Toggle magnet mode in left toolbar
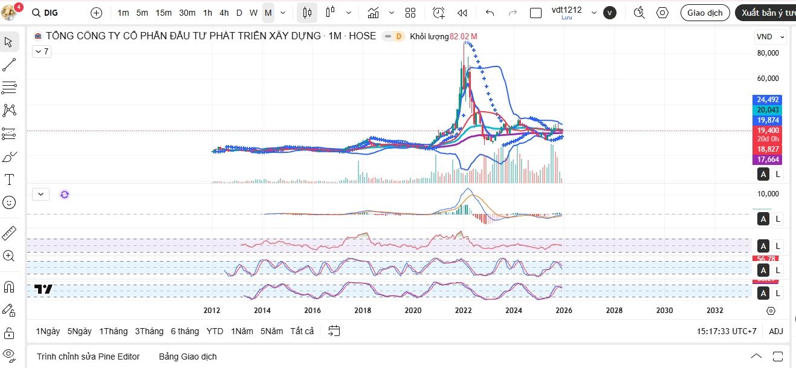 click(9, 286)
